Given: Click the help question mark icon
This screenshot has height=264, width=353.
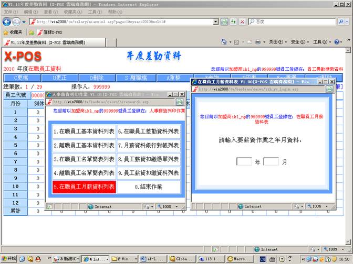Looking at the screenshot, I should [336, 42].
